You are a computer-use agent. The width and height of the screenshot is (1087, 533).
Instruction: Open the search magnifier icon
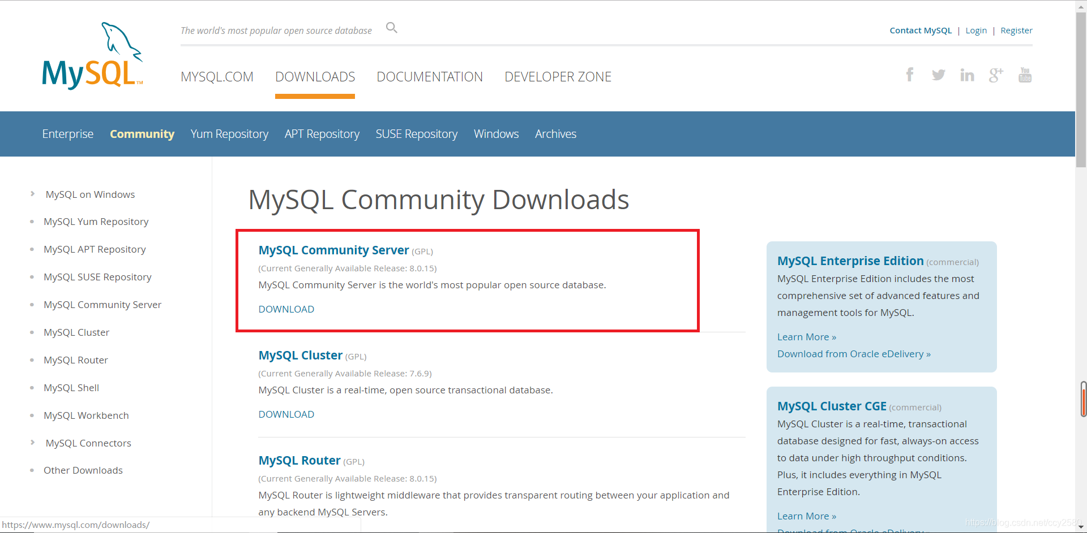click(x=392, y=28)
